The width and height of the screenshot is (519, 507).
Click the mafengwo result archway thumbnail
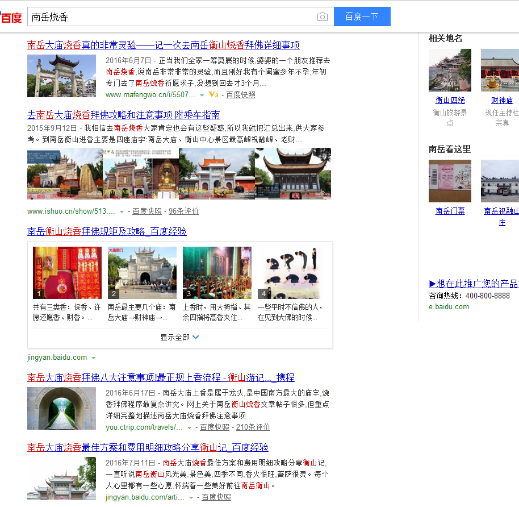(x=61, y=76)
